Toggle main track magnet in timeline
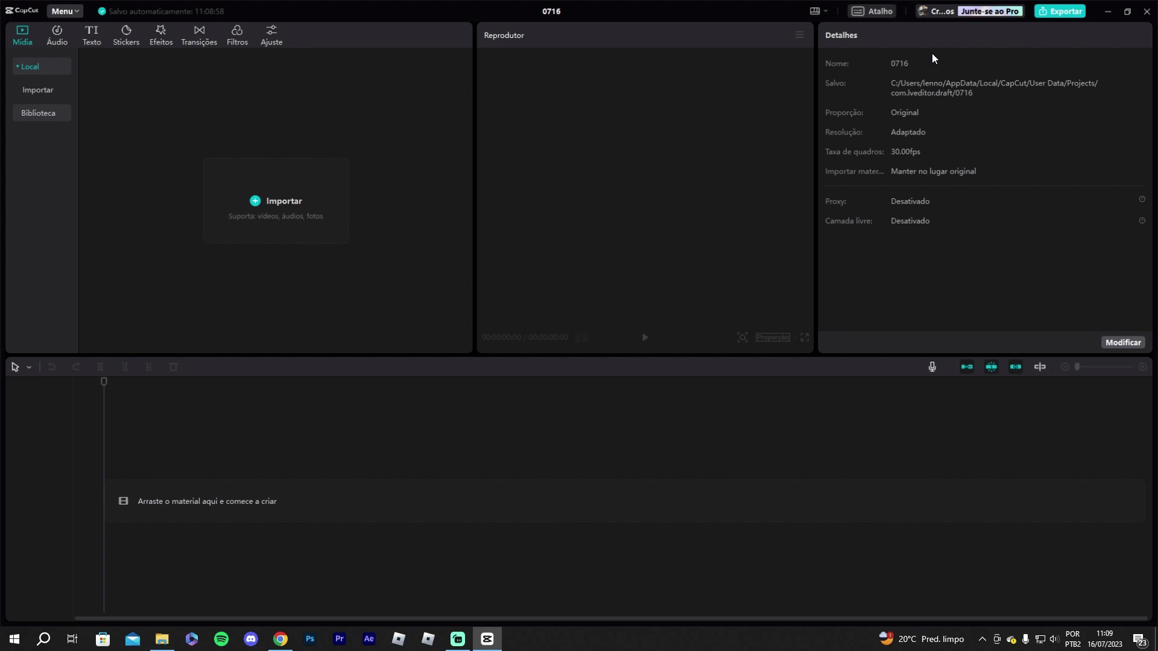This screenshot has width=1158, height=651. 967,366
